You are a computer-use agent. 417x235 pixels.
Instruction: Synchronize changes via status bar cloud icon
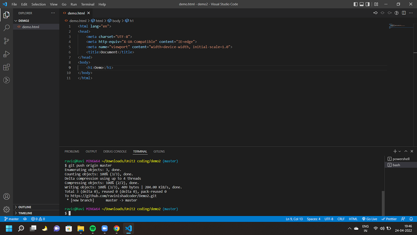[25, 219]
